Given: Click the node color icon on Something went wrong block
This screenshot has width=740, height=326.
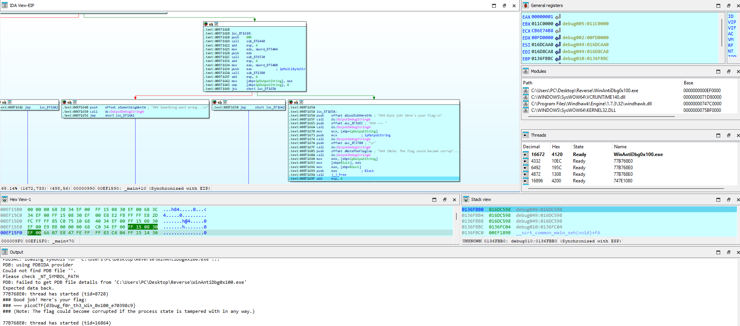Looking at the screenshot, I should (64, 102).
